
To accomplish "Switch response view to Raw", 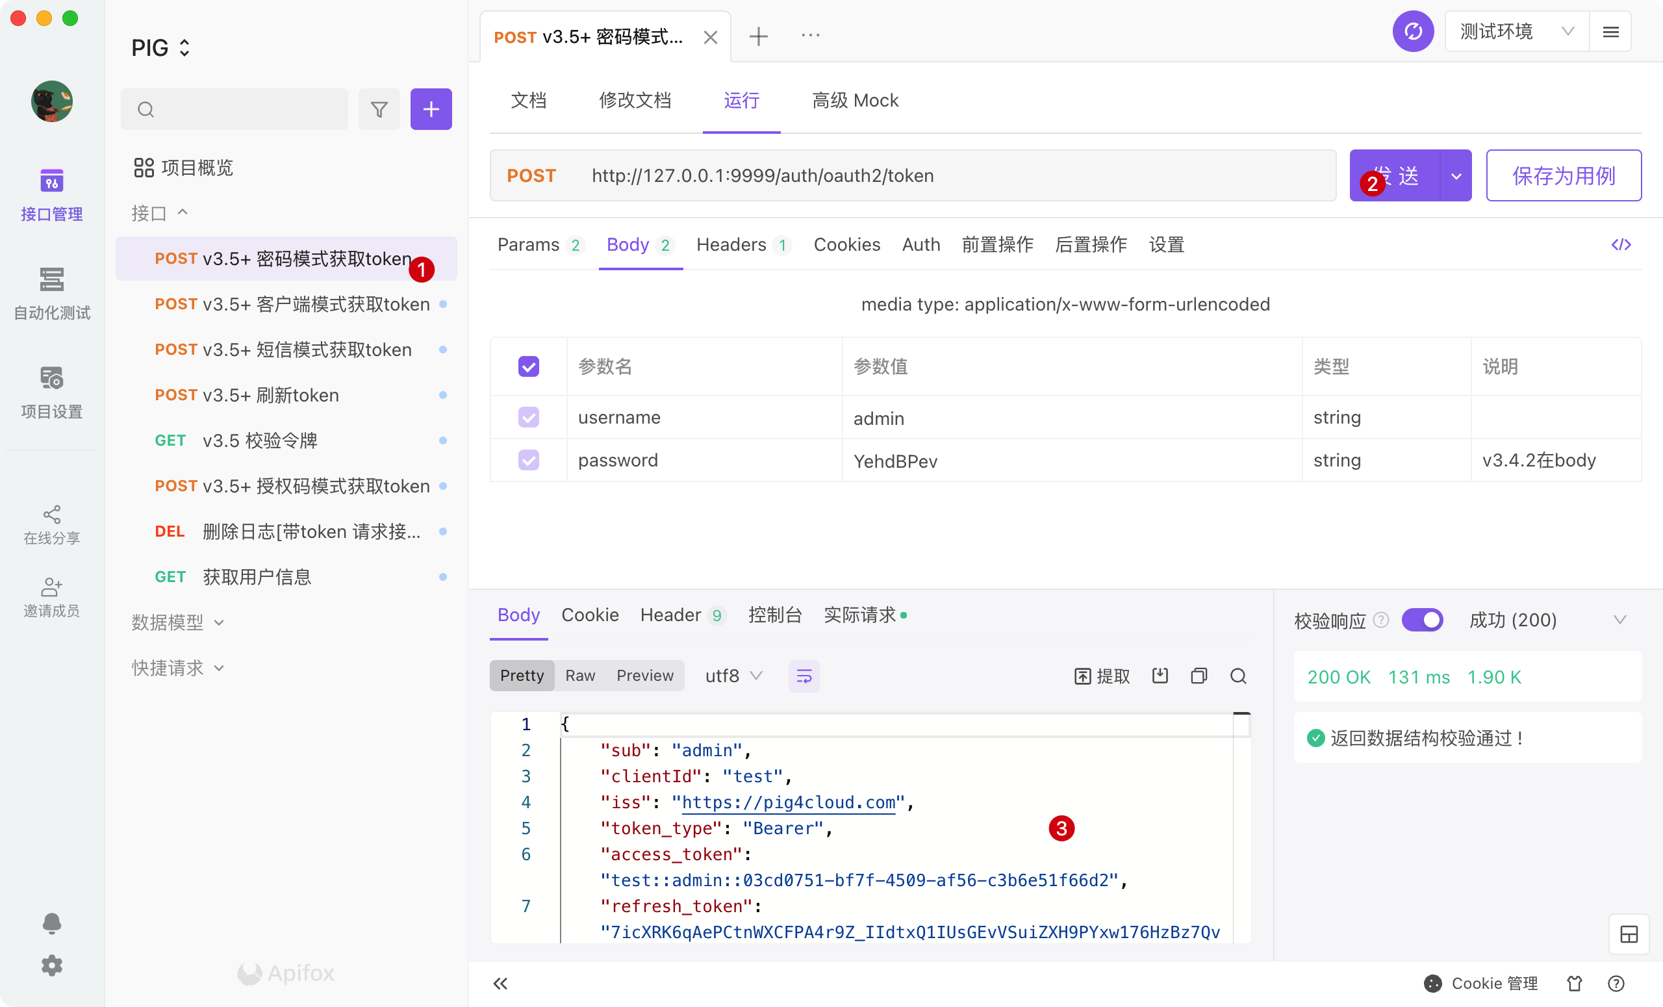I will (579, 676).
